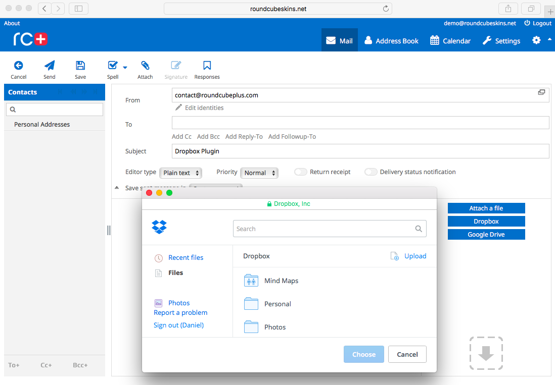This screenshot has width=555, height=385.
Task: Click the Google Drive button
Action: click(x=486, y=235)
